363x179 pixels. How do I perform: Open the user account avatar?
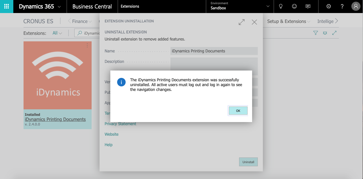point(356,6)
